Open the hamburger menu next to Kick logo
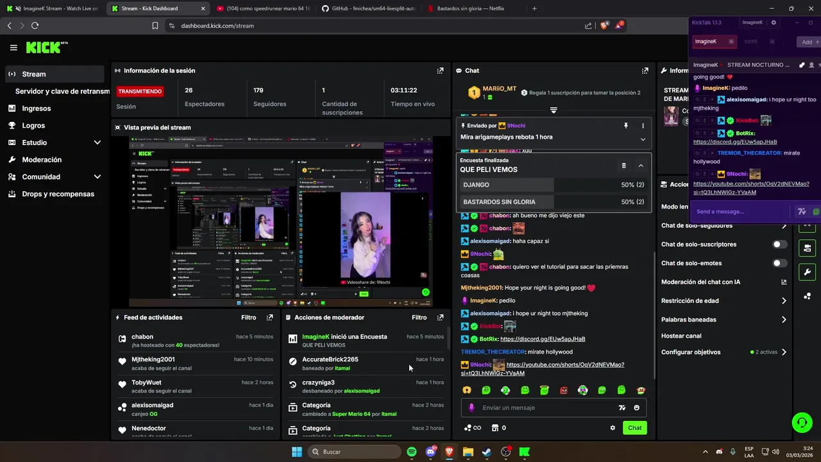821x462 pixels. pos(13,47)
